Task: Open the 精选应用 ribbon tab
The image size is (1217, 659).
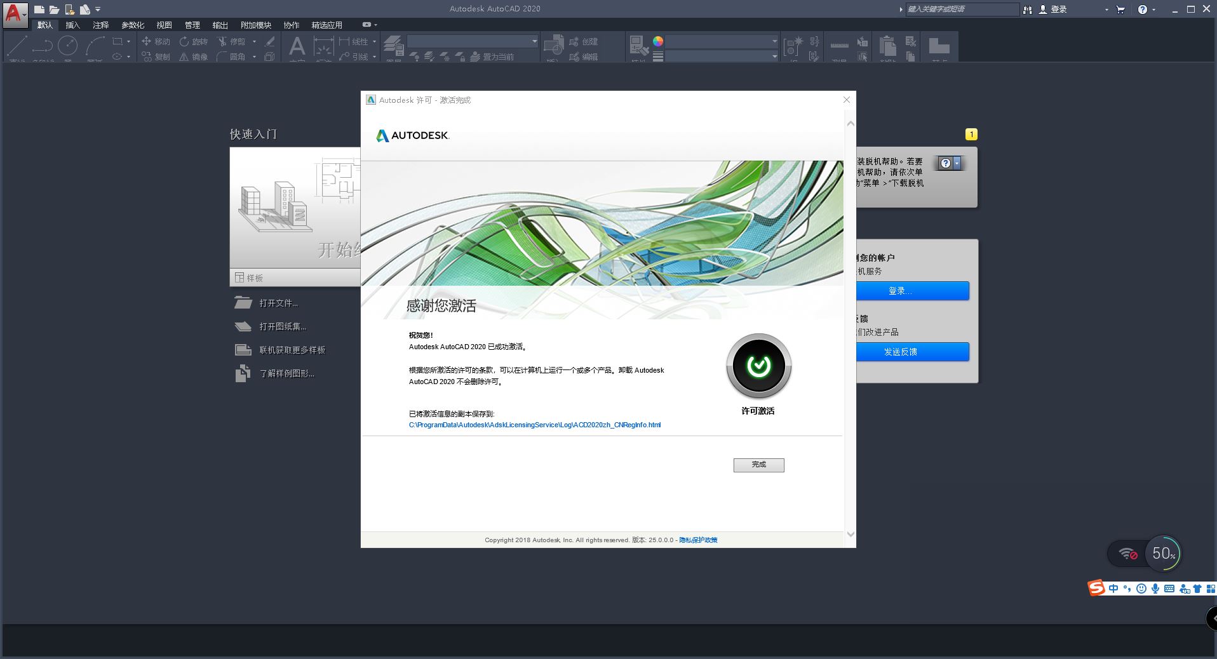Action: 327,25
